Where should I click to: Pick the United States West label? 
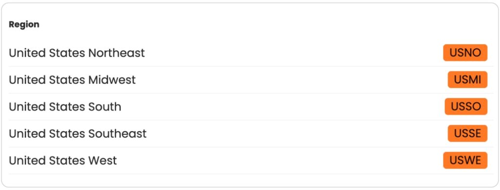click(x=62, y=160)
